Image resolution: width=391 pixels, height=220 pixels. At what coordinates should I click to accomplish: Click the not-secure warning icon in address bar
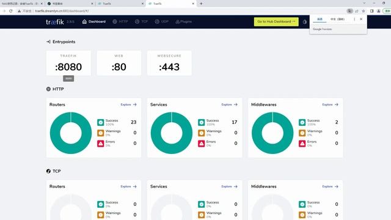tap(19, 11)
